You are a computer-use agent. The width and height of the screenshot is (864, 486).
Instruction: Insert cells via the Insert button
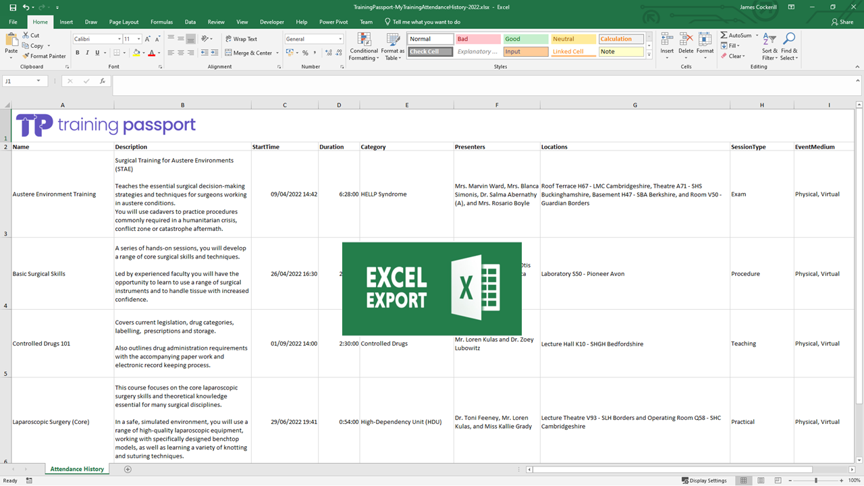667,44
